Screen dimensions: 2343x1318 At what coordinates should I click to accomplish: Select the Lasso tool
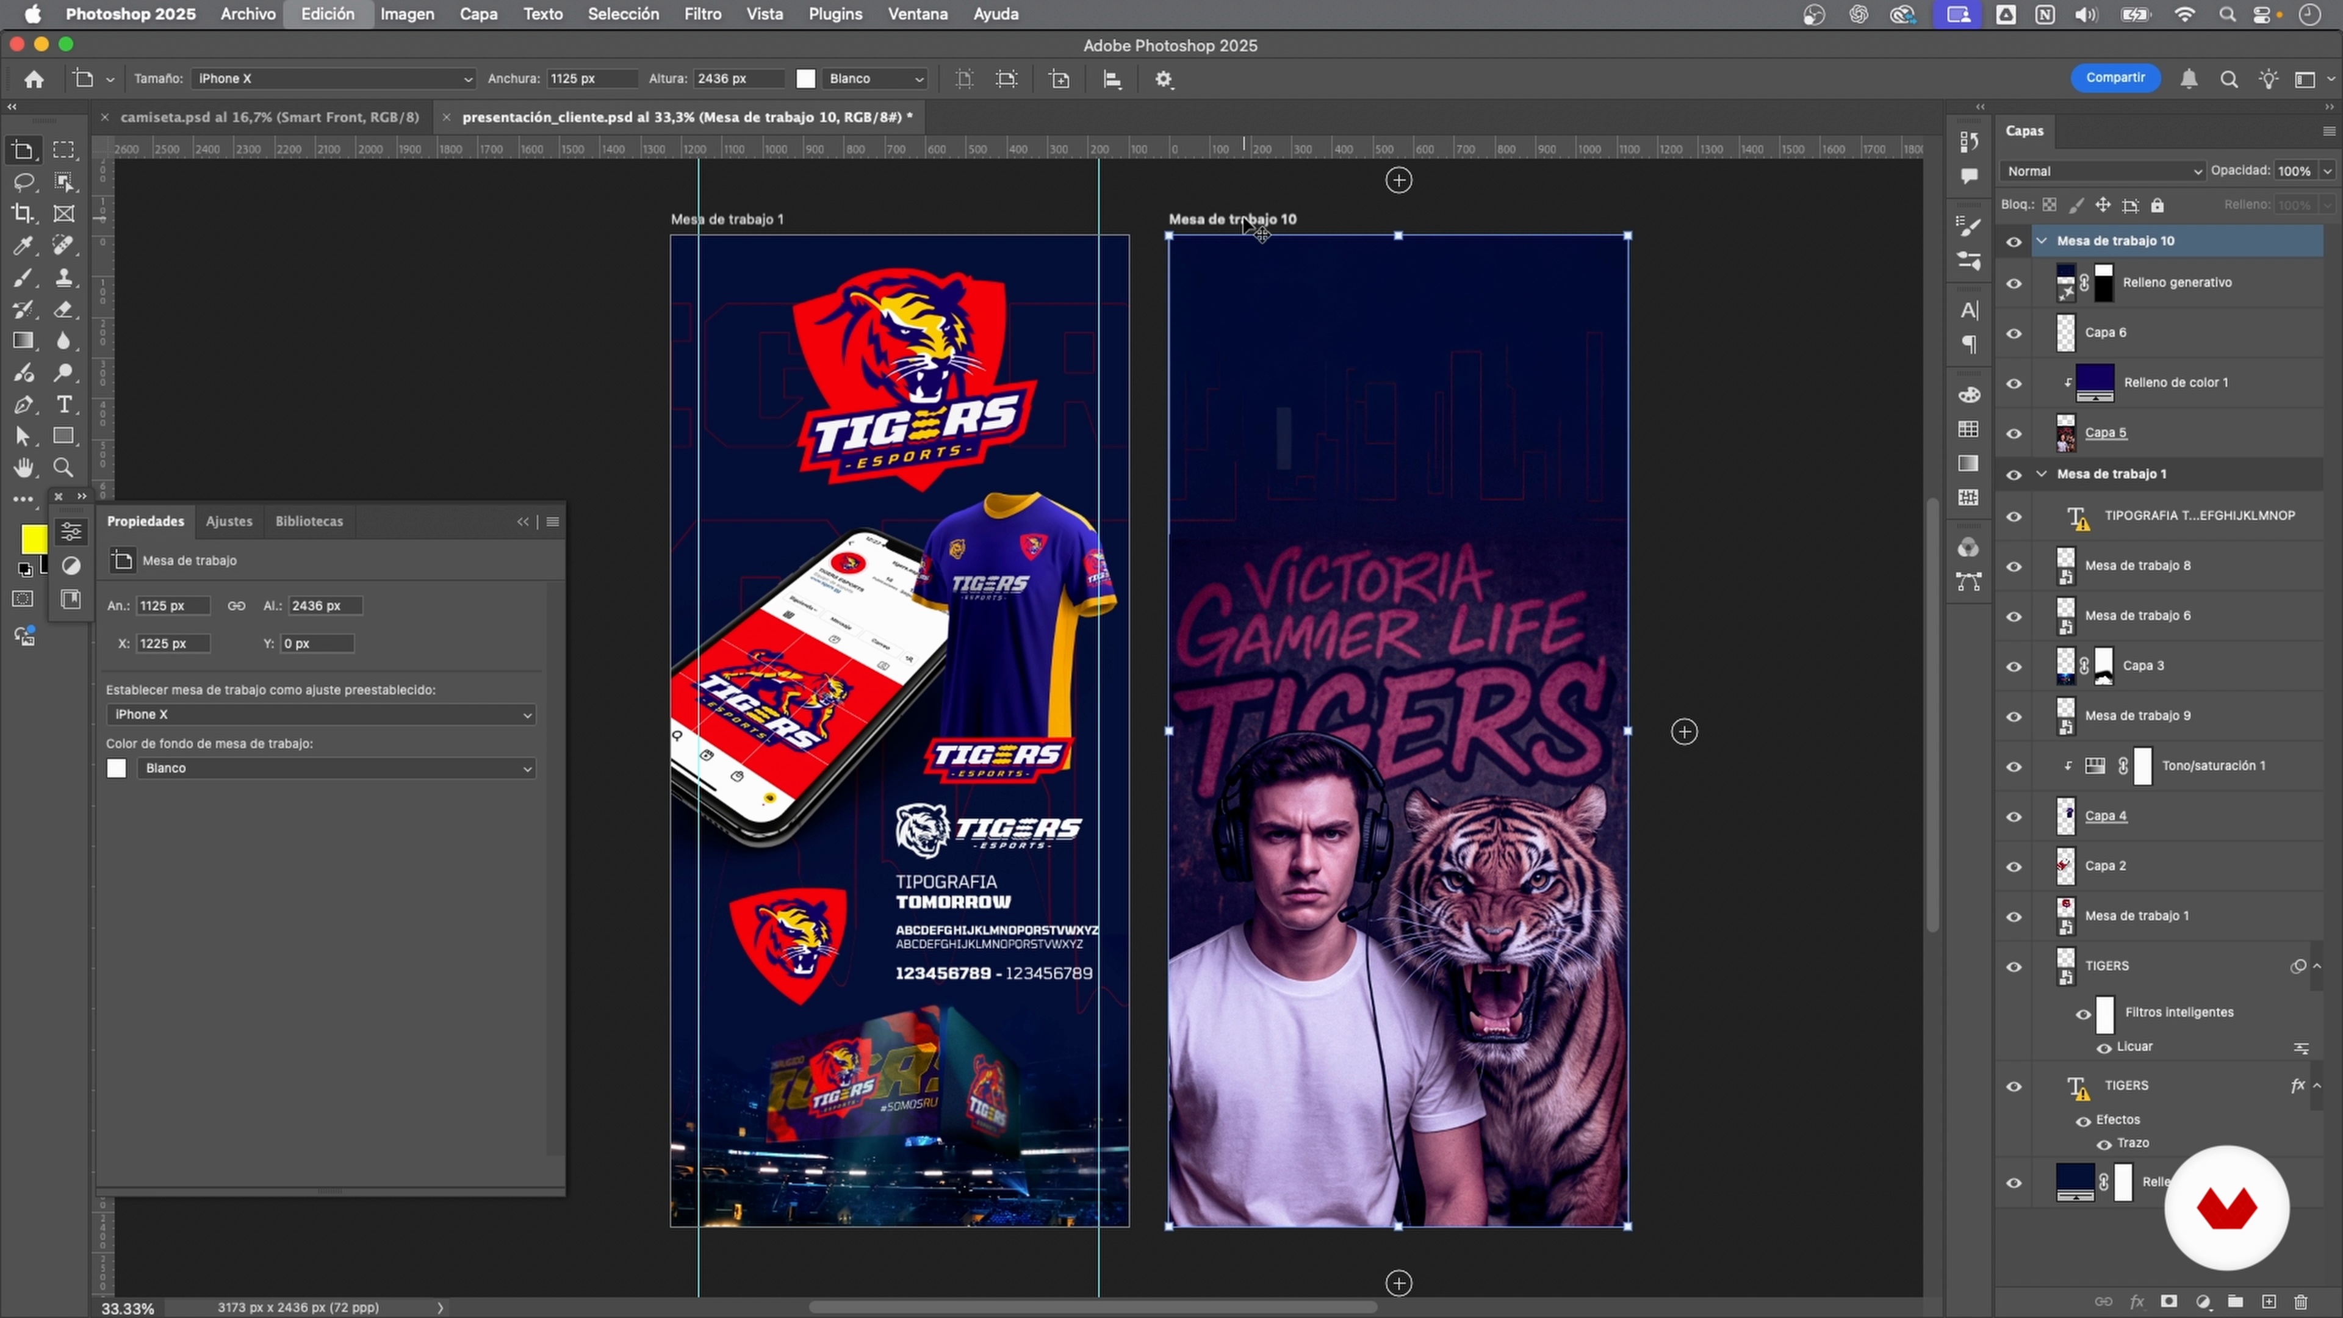23,182
